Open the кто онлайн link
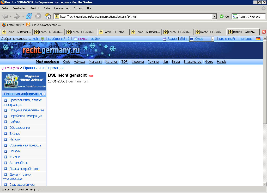Viewport: 267px width, 193px height. tap(227, 39)
